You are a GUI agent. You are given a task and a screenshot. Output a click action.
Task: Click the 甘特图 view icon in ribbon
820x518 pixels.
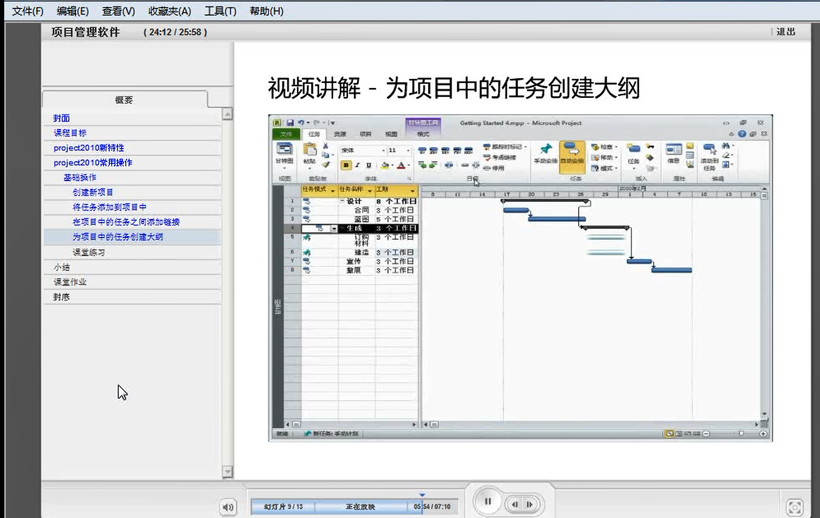point(284,153)
